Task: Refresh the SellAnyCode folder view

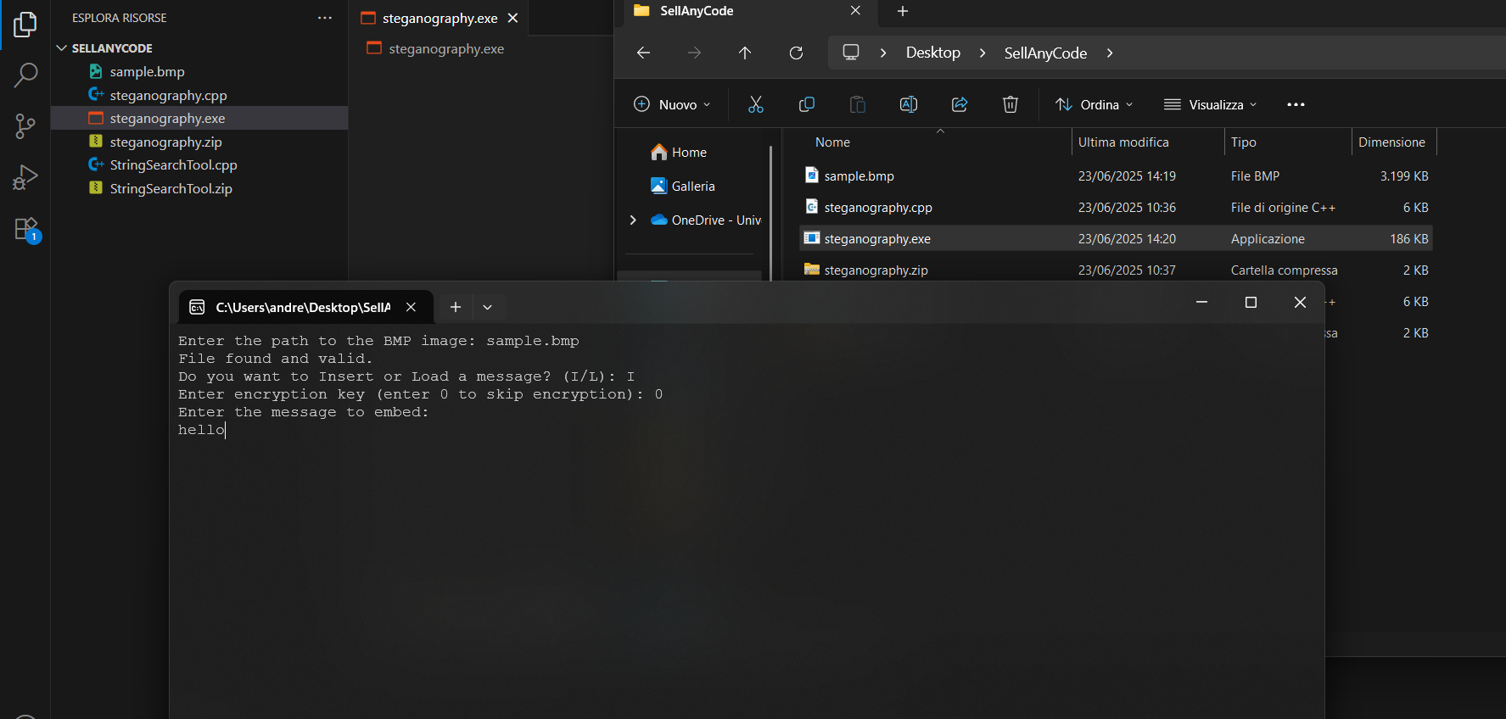Action: tap(796, 53)
